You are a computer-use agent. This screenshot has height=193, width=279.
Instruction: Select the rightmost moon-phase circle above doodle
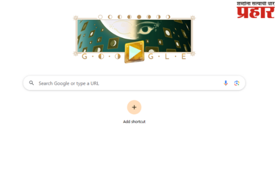click(168, 17)
